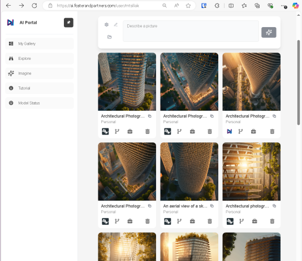Viewport: 302px width, 261px height.
Task: Click the blue extension icon in the browser toolbar
Action: tap(204, 6)
